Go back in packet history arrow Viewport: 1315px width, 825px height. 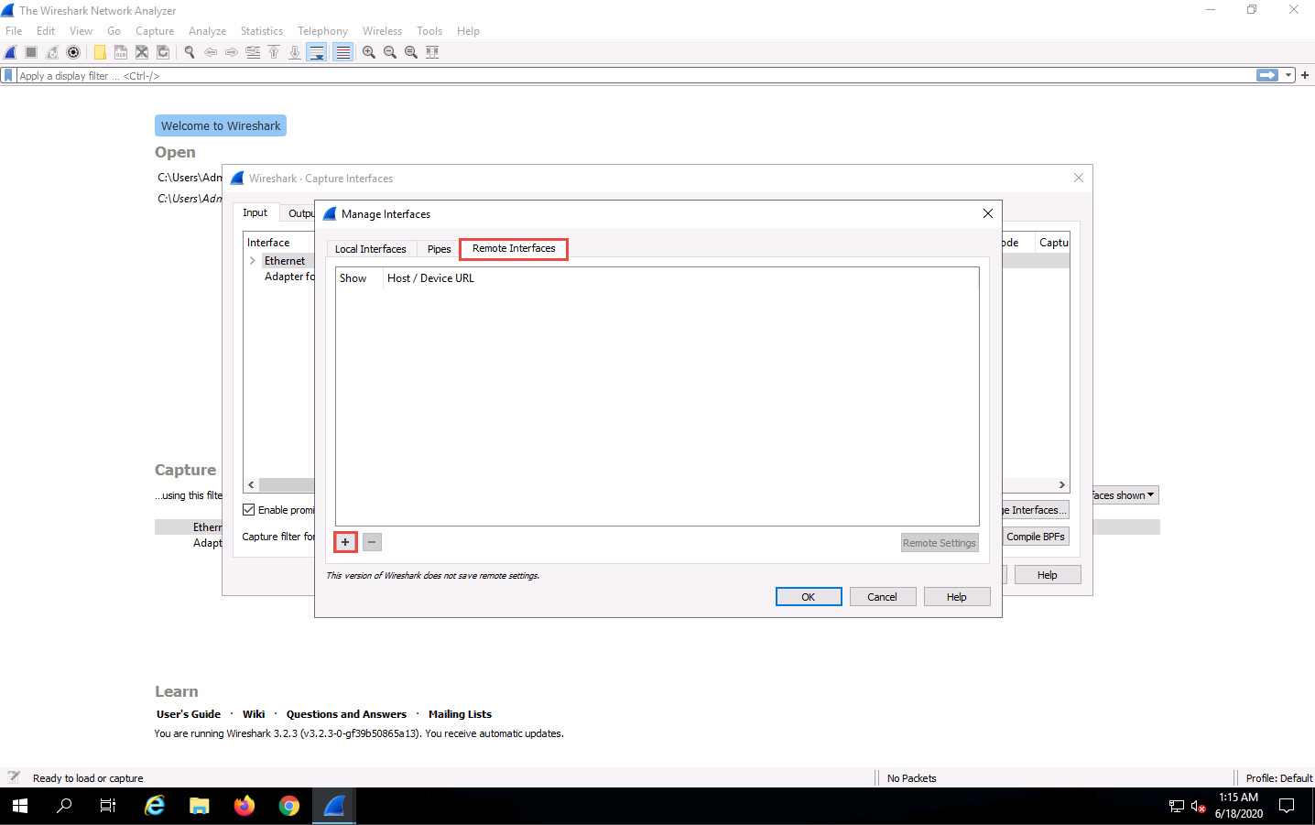tap(211, 52)
